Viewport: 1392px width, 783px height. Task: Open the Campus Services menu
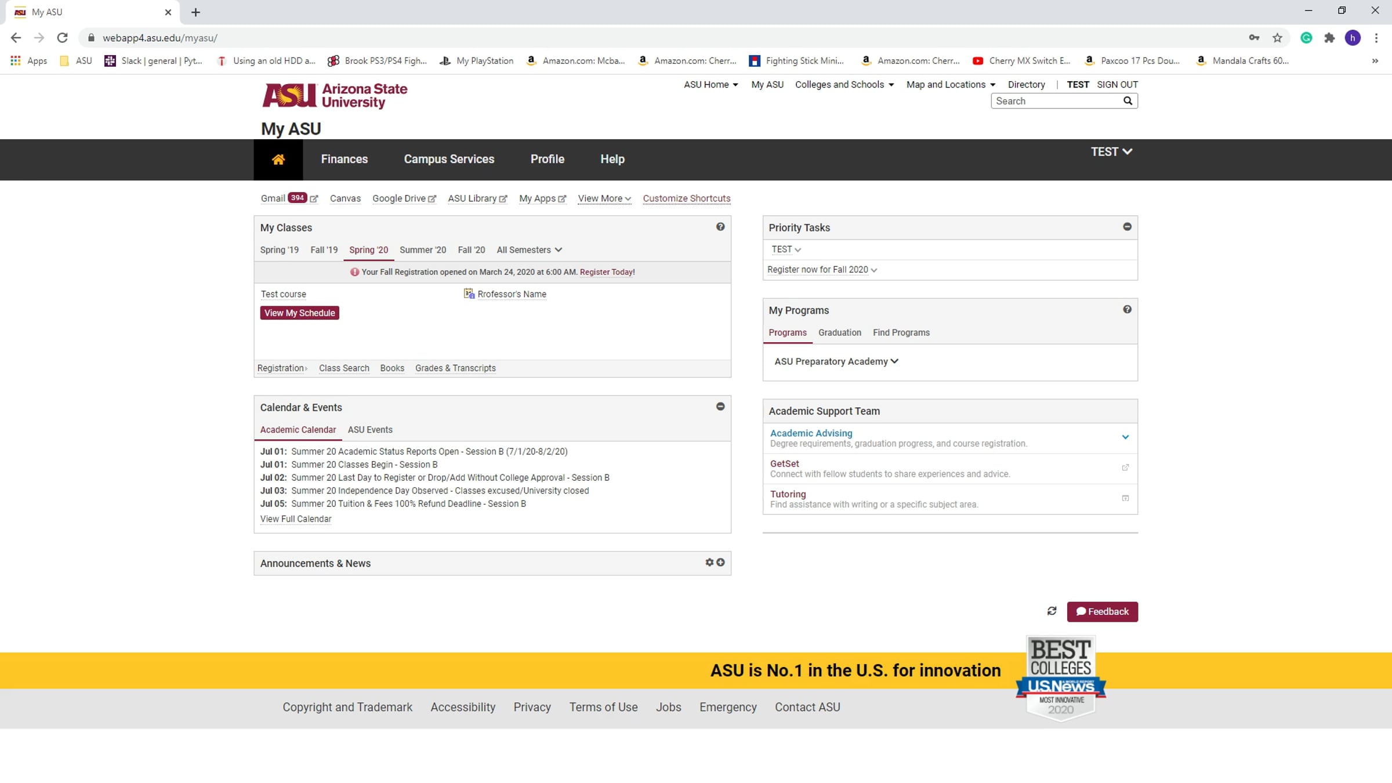pos(449,159)
